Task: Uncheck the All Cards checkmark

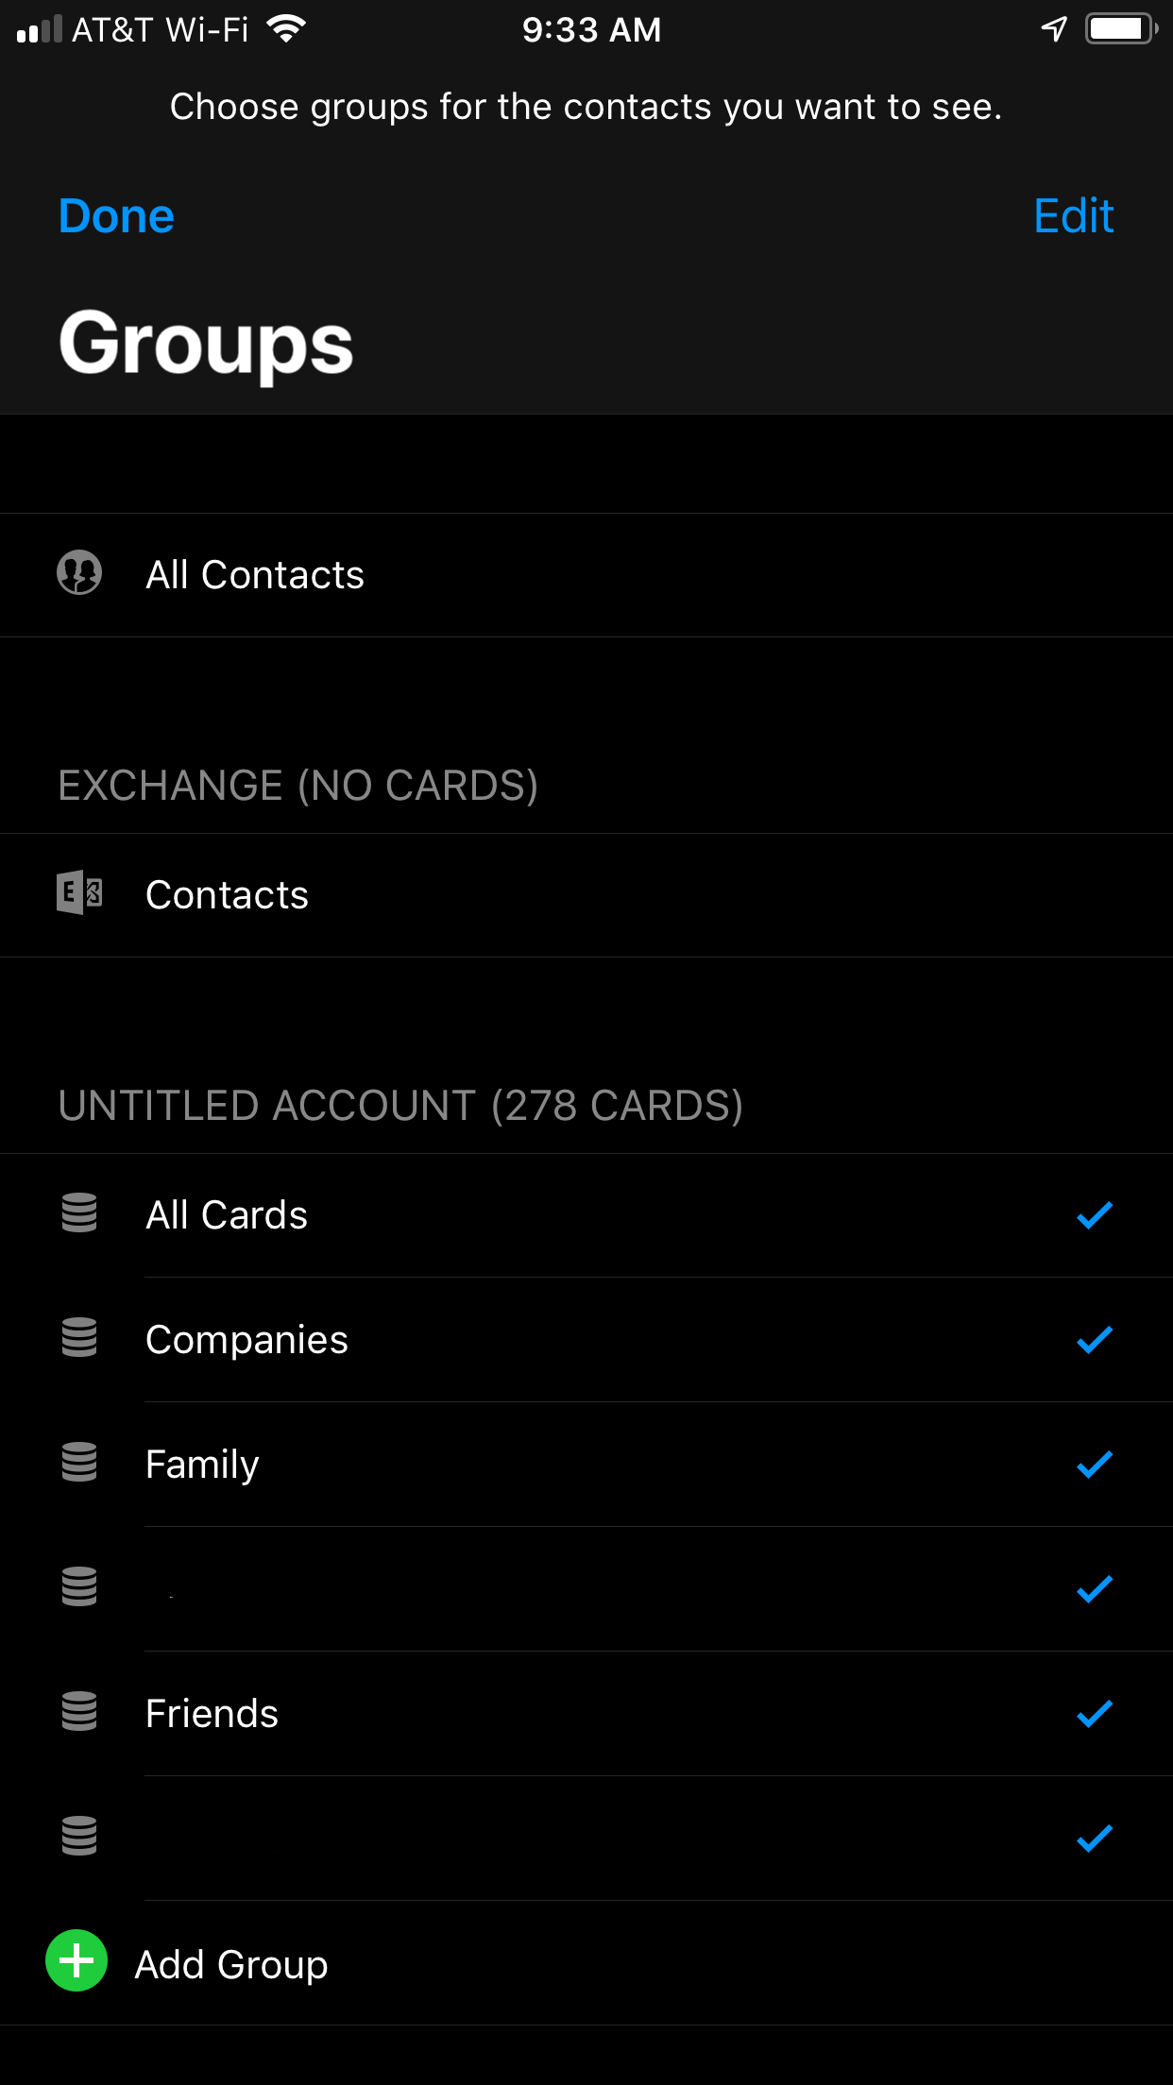Action: coord(1095,1214)
